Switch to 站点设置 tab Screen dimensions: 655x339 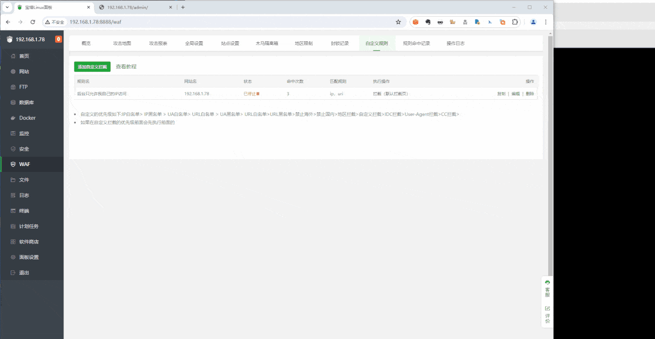coord(230,43)
